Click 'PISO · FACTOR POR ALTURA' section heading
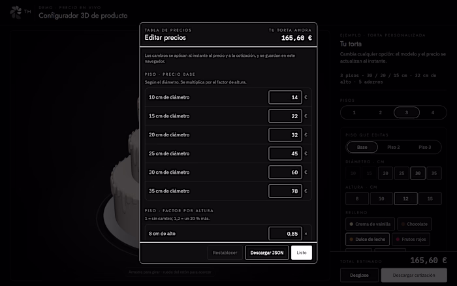Image resolution: width=457 pixels, height=286 pixels. tap(179, 210)
